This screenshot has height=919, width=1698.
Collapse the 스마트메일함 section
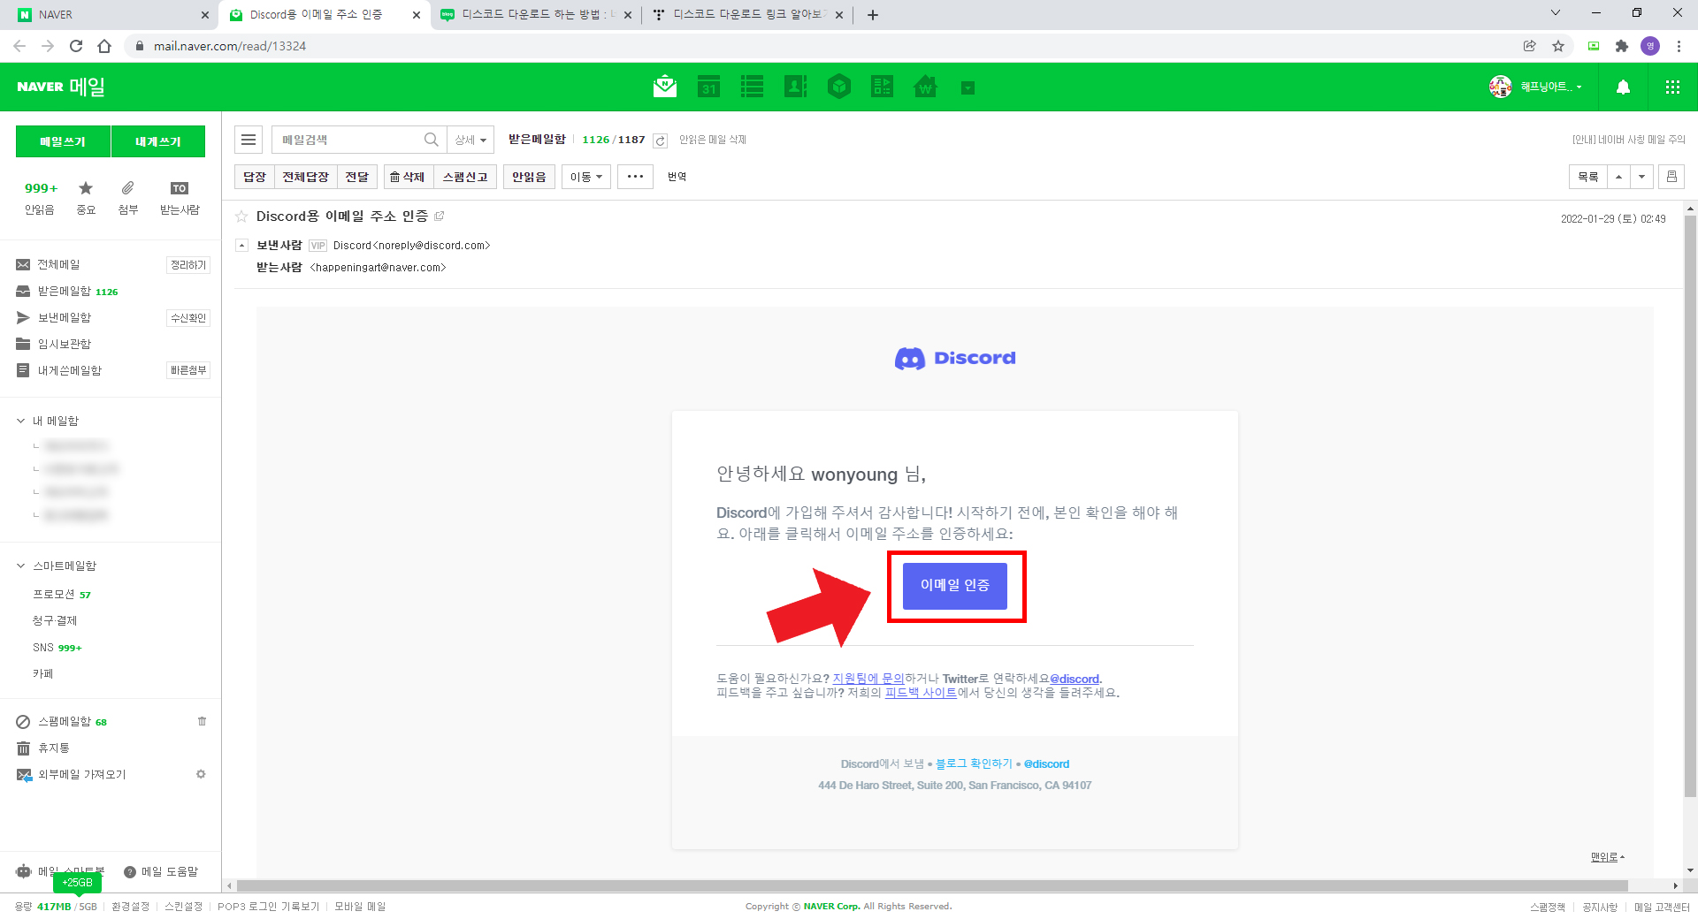20,566
